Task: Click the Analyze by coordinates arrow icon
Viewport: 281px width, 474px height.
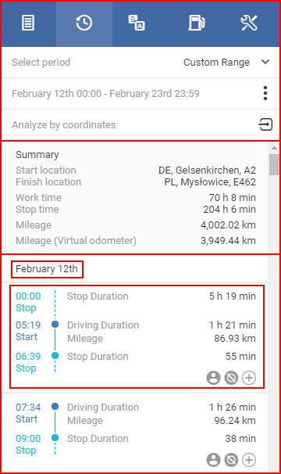Action: pos(265,124)
